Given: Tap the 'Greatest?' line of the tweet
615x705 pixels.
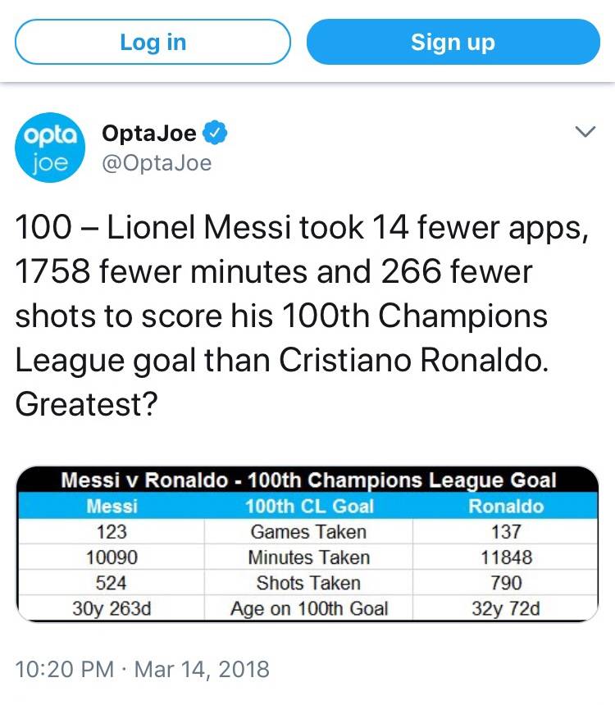Looking at the screenshot, I should click(86, 405).
